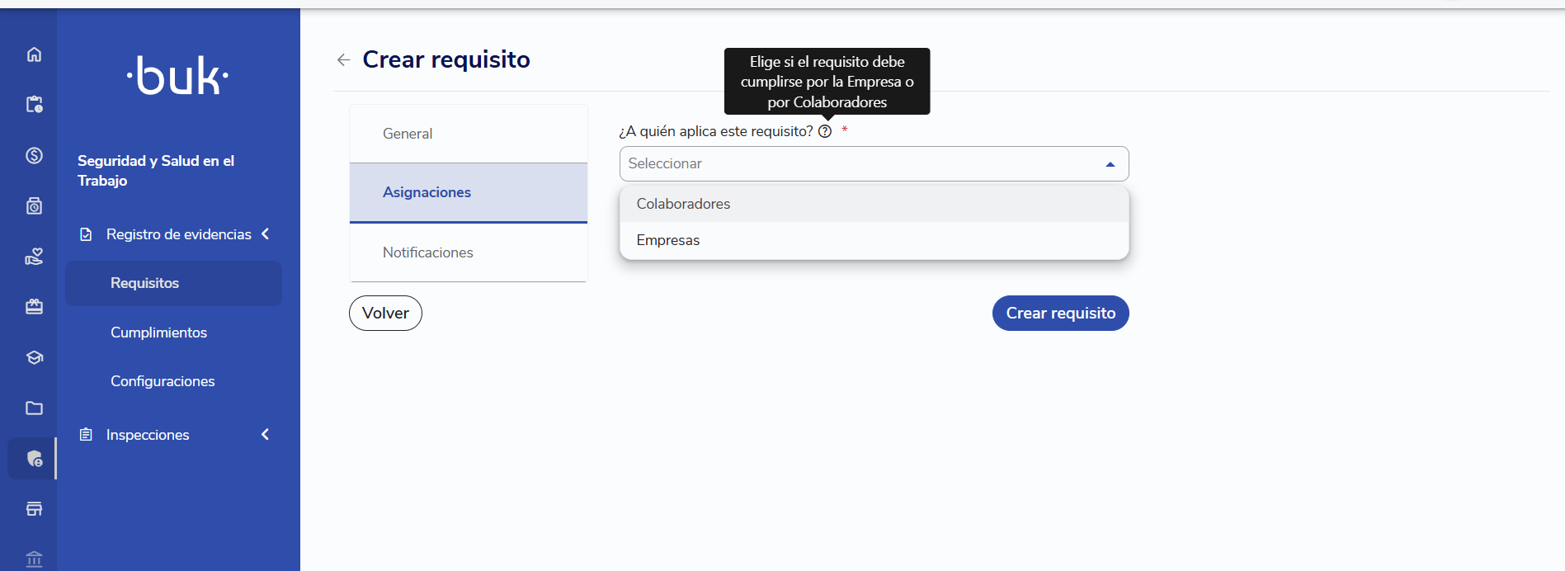Click the clipboard clock sidebar icon

tap(34, 105)
